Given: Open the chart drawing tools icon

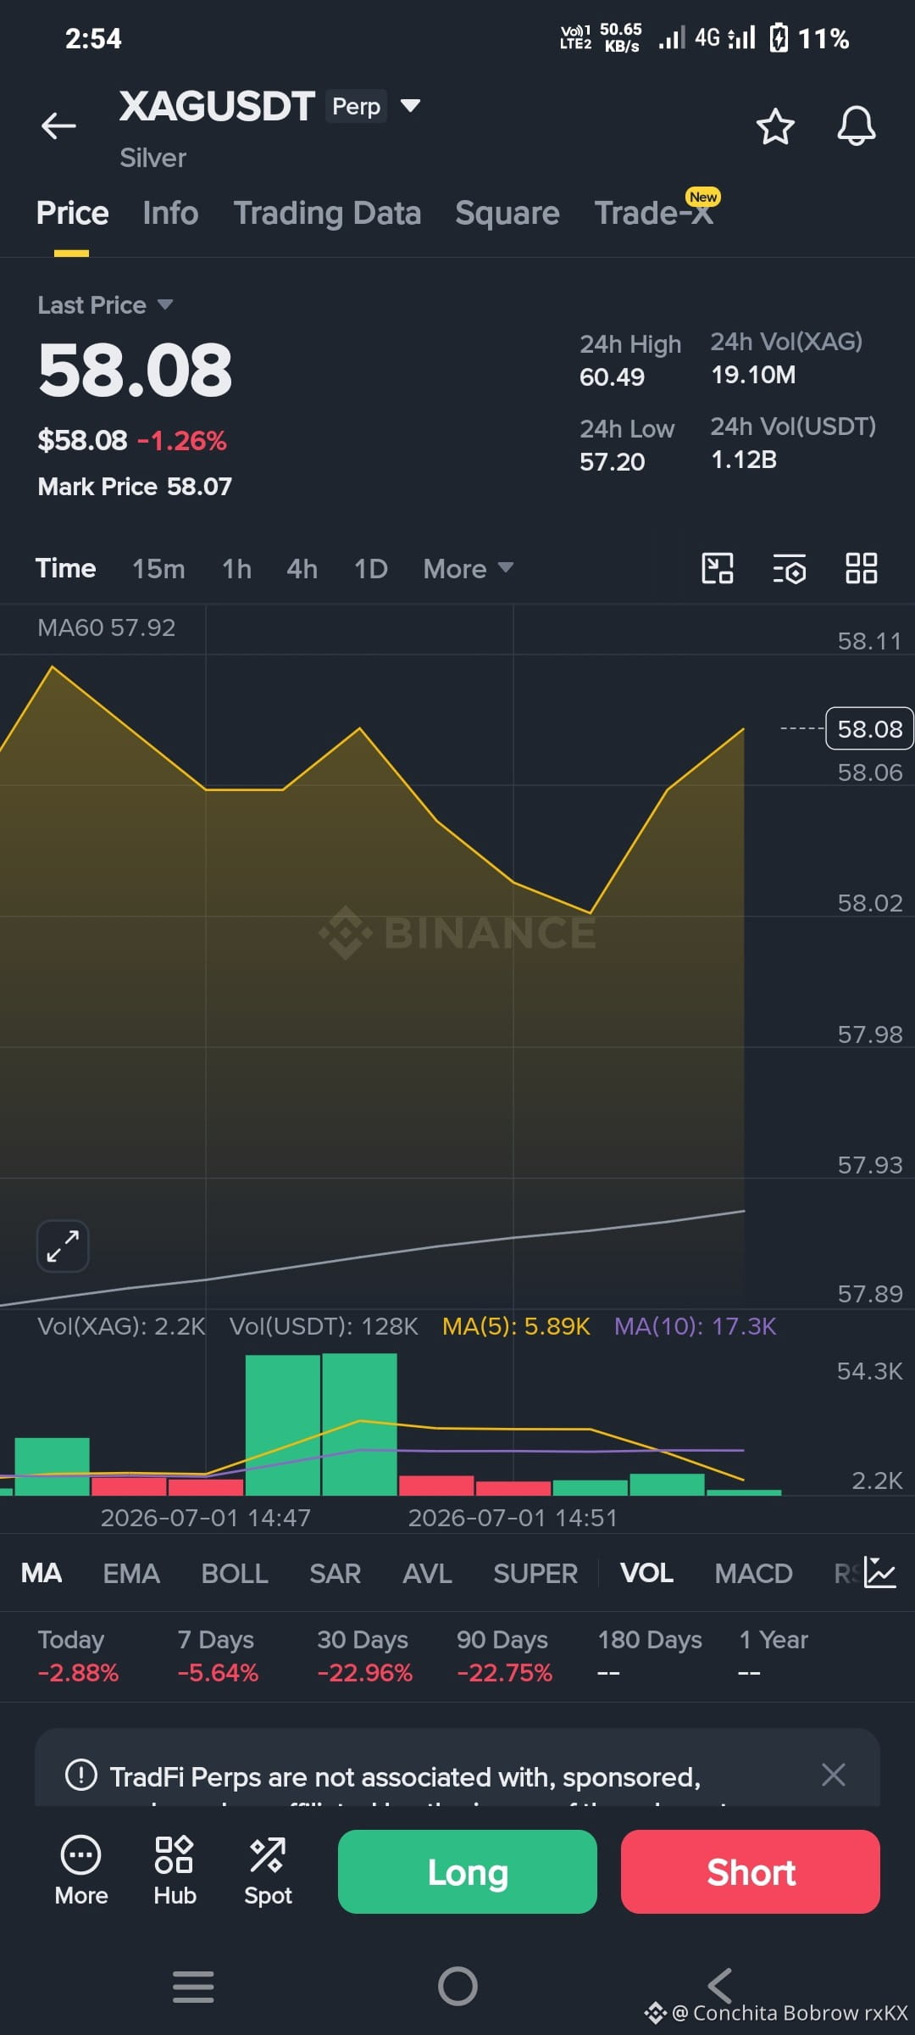Looking at the screenshot, I should point(718,568).
